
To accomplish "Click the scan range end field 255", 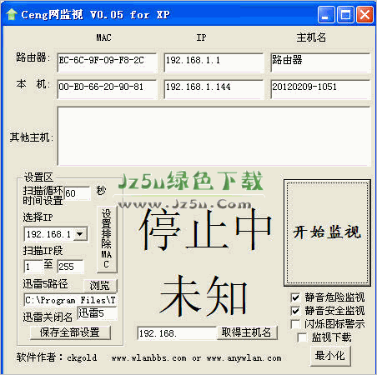I will pos(70,267).
